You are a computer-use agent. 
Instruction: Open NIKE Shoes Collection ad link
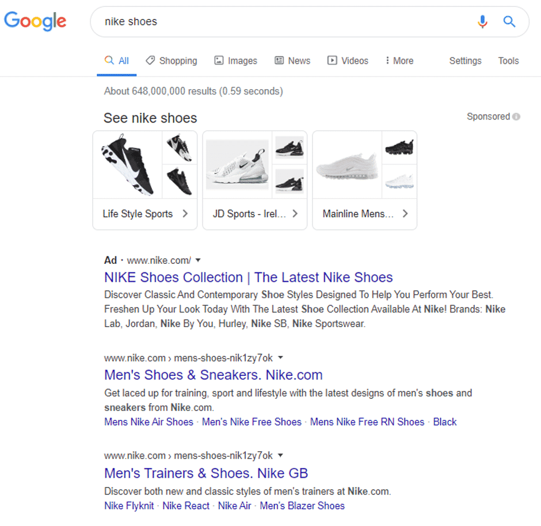(x=248, y=278)
